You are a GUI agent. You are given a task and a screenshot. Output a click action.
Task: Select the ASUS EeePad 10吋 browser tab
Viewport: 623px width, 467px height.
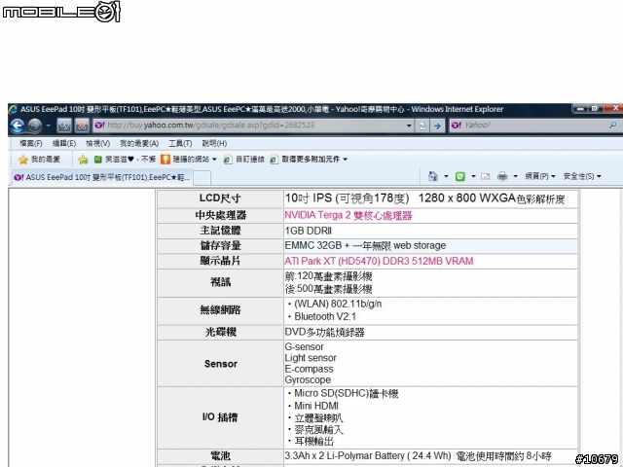coord(102,177)
